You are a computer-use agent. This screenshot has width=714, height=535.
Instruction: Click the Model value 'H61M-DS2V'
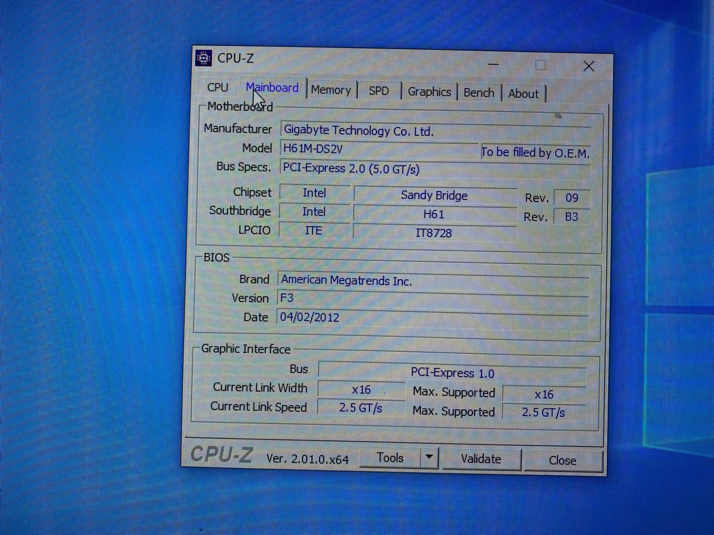(x=379, y=149)
